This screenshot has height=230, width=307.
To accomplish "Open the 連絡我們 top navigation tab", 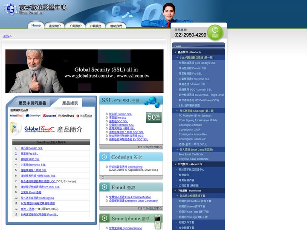I will click(116, 26).
